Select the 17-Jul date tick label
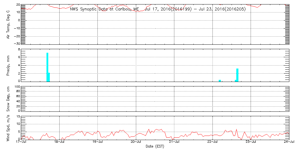 tap(21, 142)
